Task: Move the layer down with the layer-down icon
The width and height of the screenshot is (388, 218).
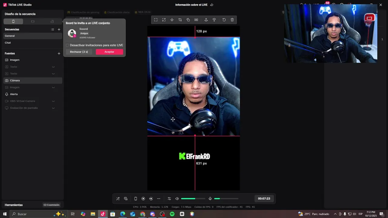Action: [214, 20]
